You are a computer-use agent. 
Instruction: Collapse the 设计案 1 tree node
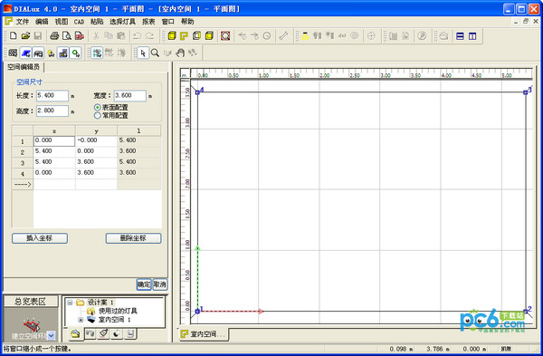point(70,303)
